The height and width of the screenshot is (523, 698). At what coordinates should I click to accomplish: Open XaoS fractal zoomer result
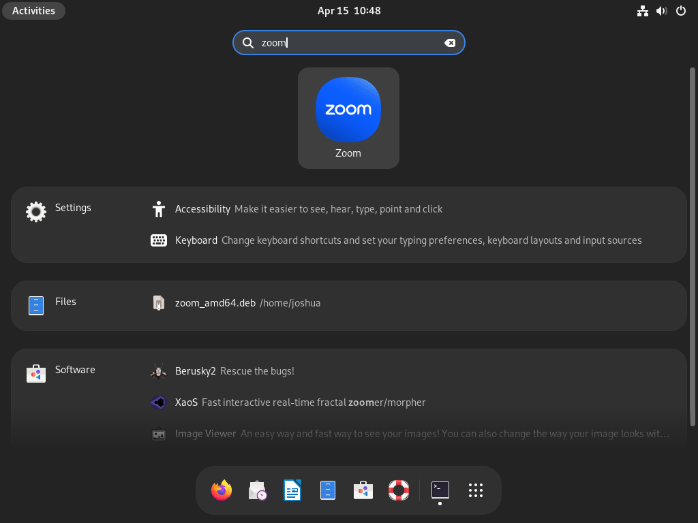pyautogui.click(x=186, y=402)
